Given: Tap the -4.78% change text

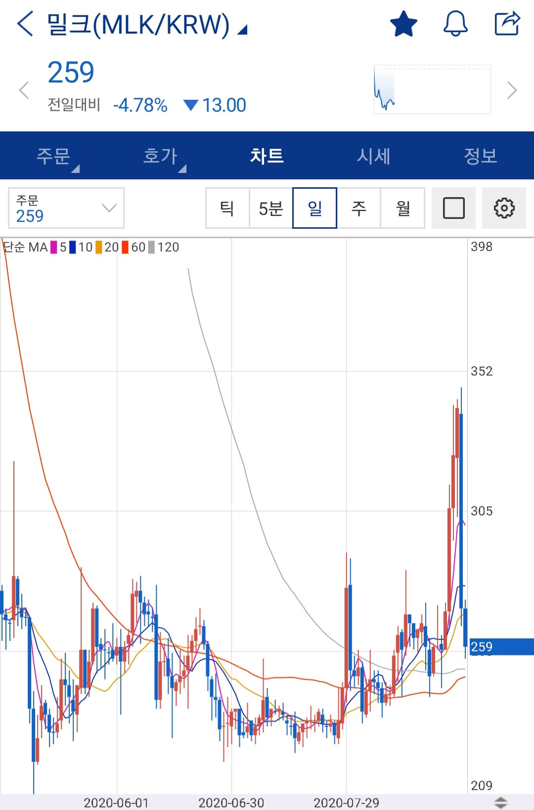Looking at the screenshot, I should tap(140, 105).
